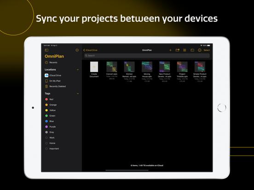This screenshot has height=190, width=254.
Task: Open the sidebar more options ellipsis
Action: (77, 50)
